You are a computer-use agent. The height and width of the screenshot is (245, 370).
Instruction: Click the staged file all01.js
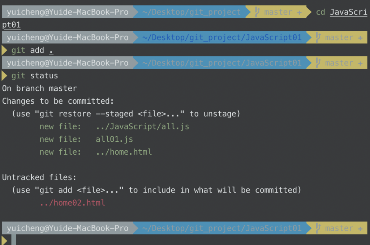pyautogui.click(x=114, y=139)
